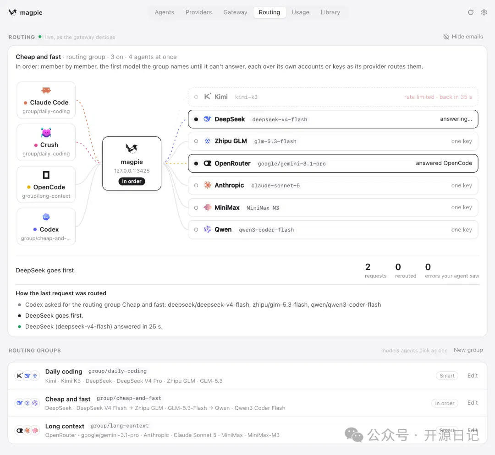Click the Kimi K logo
Screen dimensions: 495x455
pyautogui.click(x=208, y=97)
